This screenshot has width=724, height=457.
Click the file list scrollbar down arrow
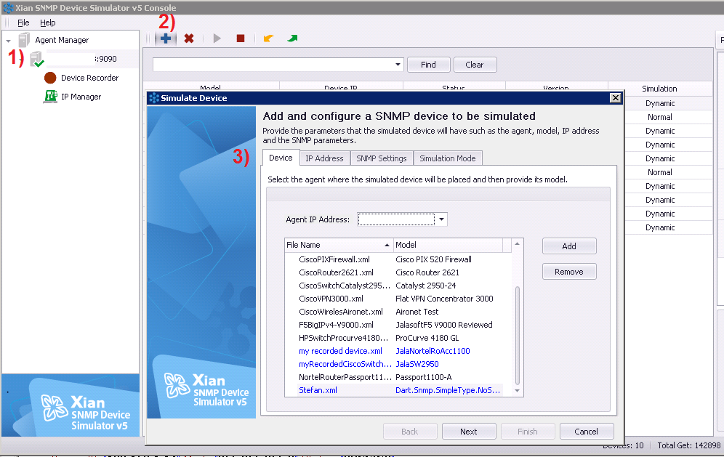coord(517,391)
